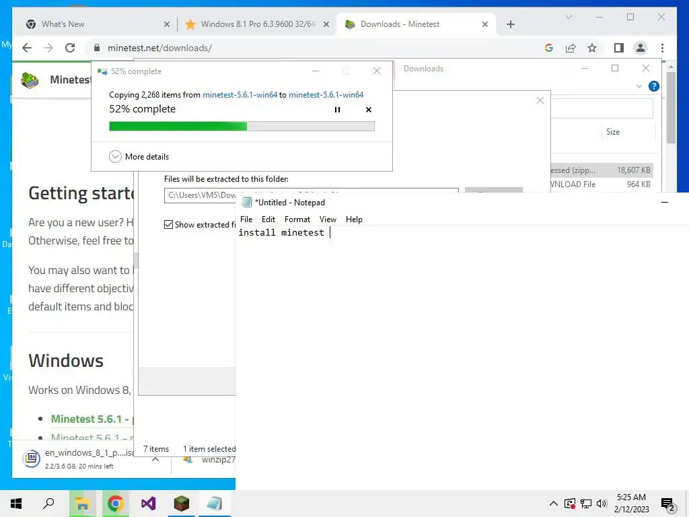Viewport: 689px width, 517px height.
Task: Open volume control
Action: (x=602, y=504)
